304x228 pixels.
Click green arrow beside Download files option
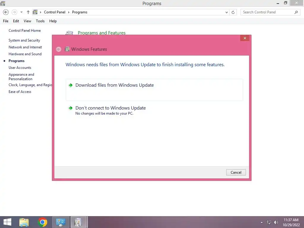71,85
